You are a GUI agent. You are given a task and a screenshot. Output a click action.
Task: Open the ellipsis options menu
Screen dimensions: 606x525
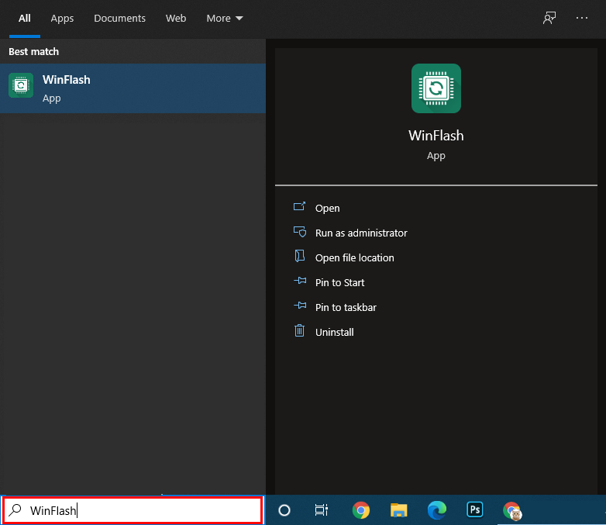pyautogui.click(x=582, y=18)
